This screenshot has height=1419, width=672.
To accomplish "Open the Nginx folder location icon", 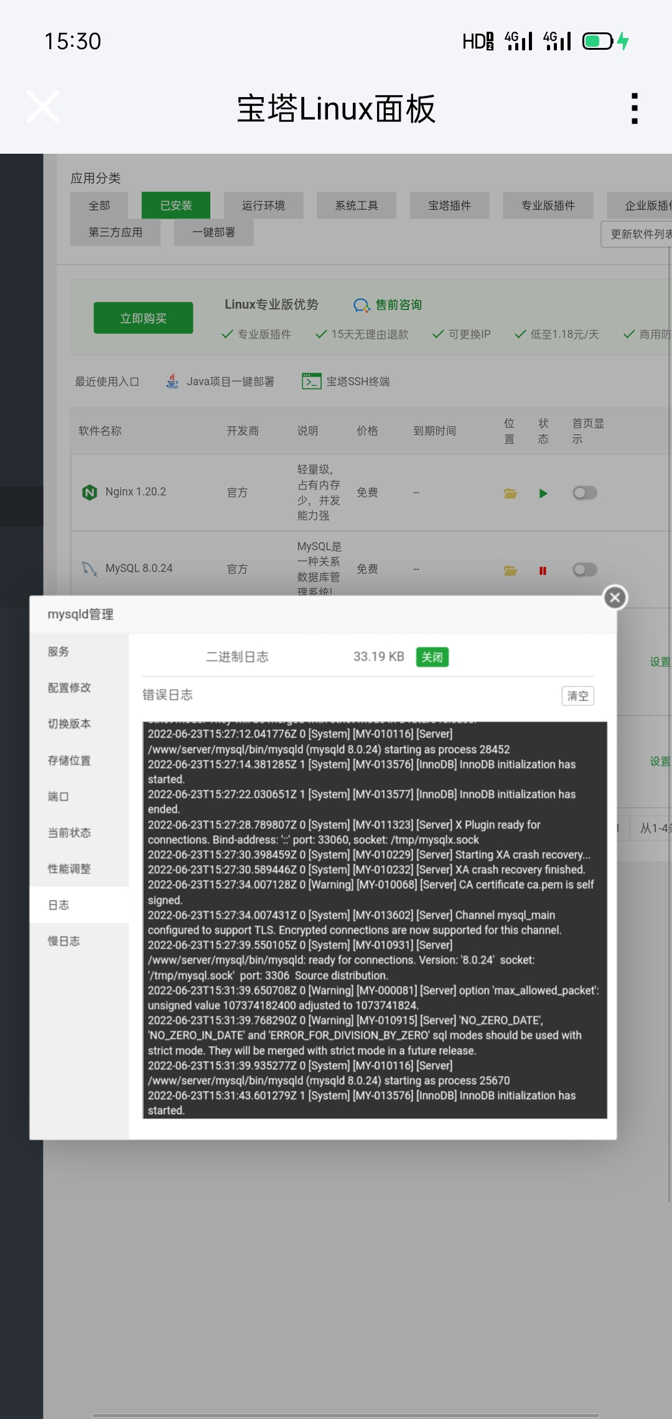I will tap(510, 494).
